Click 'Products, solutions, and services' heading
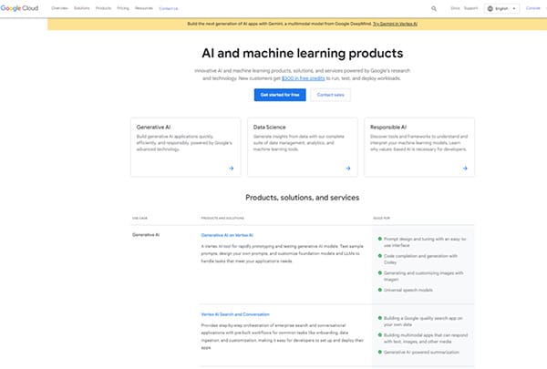The image size is (547, 369). point(303,198)
